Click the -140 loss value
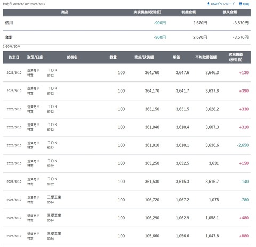Screen dimensions: 256x247 [244, 182]
